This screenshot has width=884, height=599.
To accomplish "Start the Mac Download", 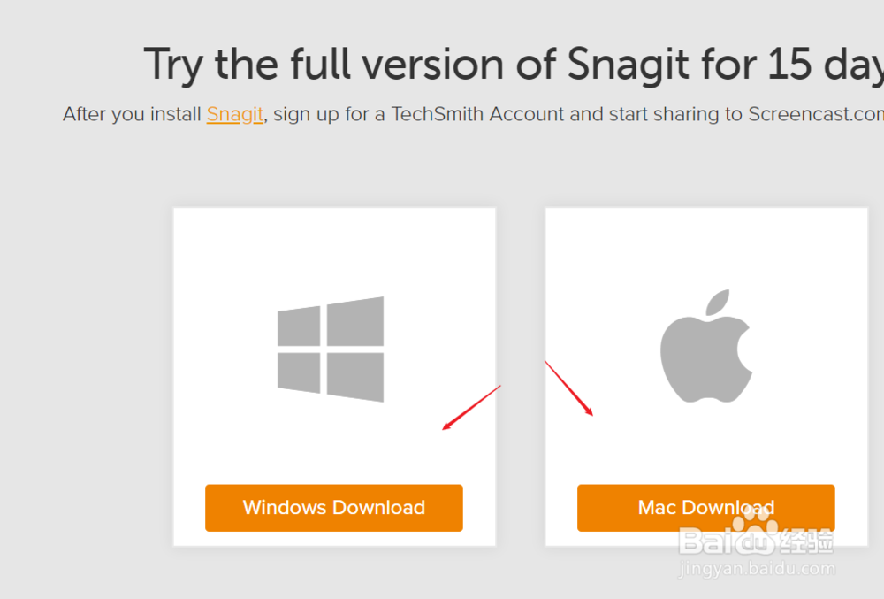I will click(x=705, y=508).
